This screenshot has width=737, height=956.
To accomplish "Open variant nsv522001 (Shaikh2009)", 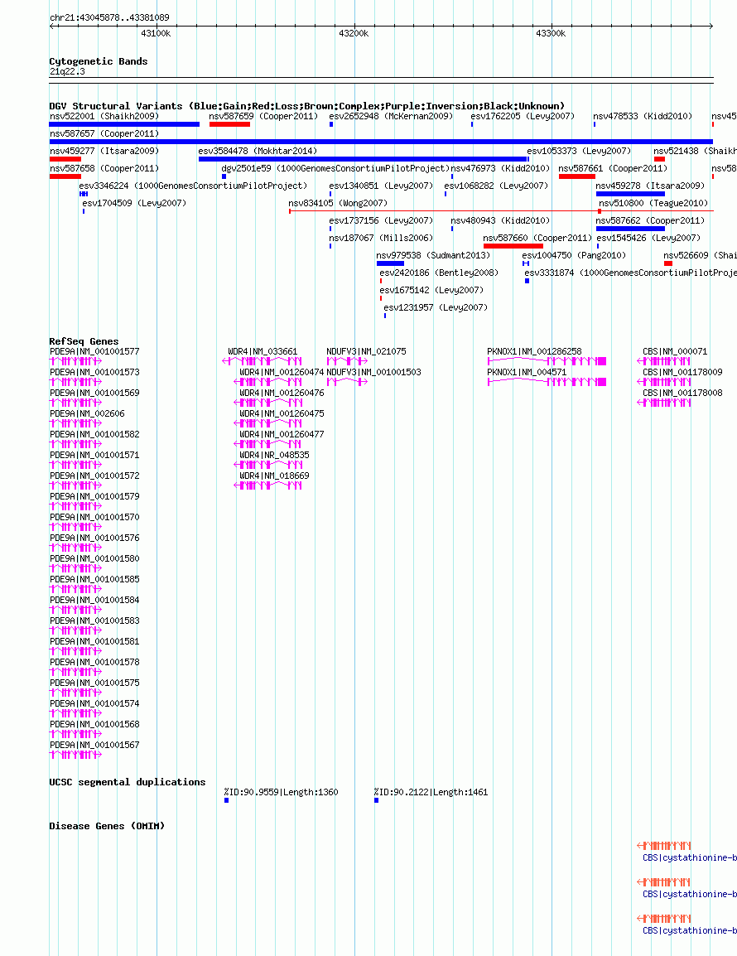I will 104,116.
